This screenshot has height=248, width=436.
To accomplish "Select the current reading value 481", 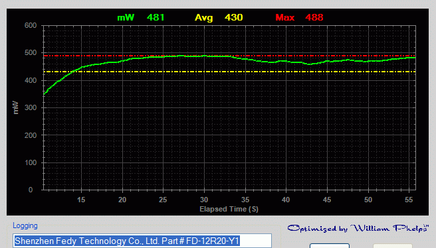I will (x=156, y=17).
